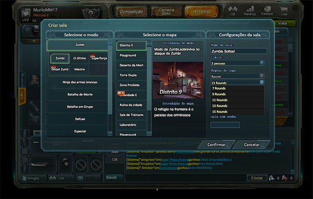This screenshot has height=199, width=313.
Task: Choose 7 Rounds from the list
Action: click(x=237, y=88)
